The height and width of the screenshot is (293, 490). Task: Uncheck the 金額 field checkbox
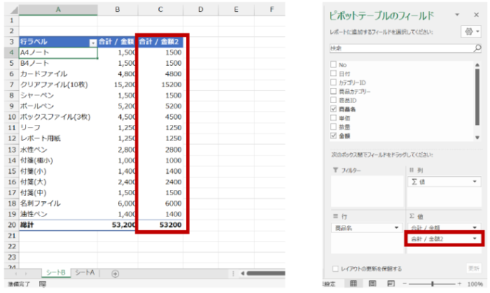332,136
